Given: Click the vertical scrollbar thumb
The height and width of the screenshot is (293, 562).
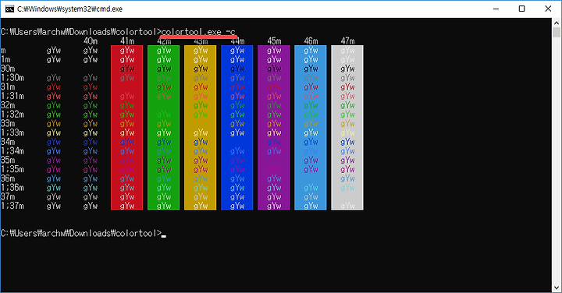Looking at the screenshot, I should [557, 33].
